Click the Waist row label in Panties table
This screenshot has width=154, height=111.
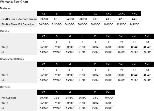[5, 47]
